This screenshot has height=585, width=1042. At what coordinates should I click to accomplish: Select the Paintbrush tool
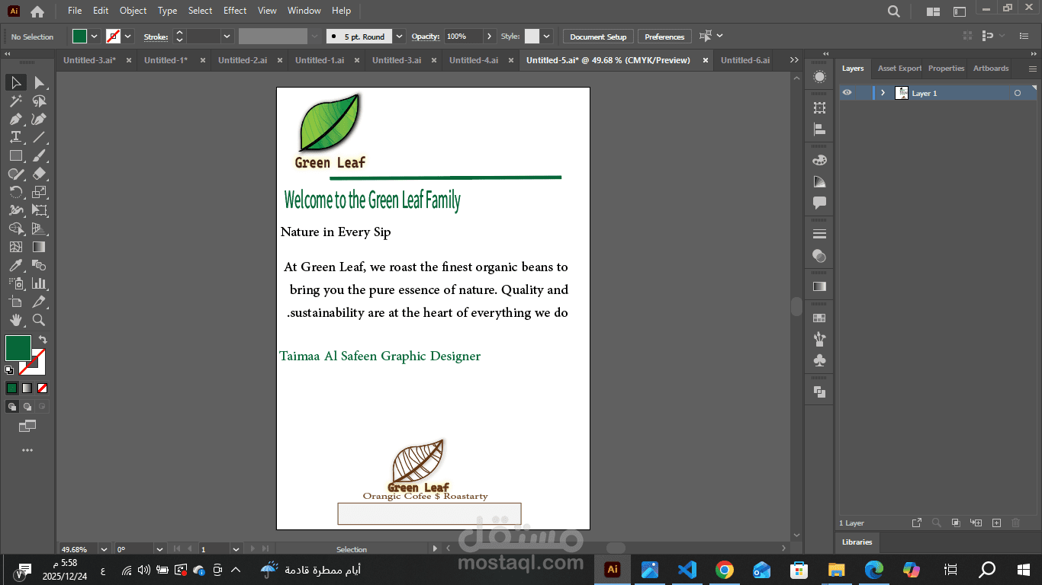(x=40, y=155)
